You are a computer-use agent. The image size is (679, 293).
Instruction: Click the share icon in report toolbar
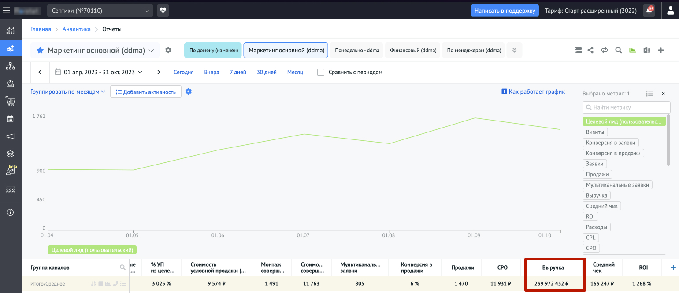pos(590,51)
